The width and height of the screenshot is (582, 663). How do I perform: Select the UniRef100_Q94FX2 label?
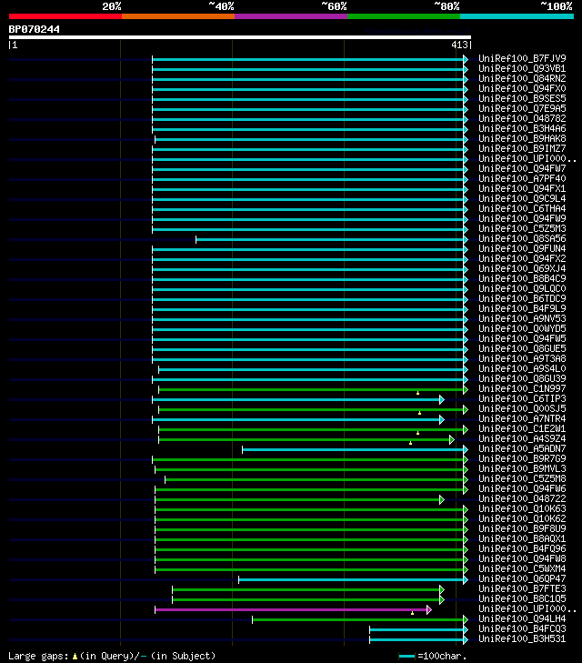coord(522,259)
